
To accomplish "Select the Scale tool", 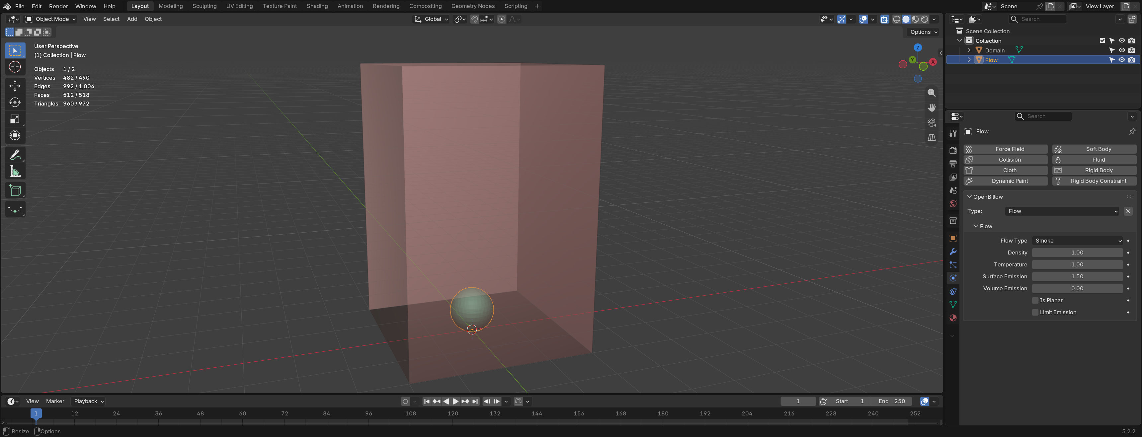I will click(x=15, y=119).
